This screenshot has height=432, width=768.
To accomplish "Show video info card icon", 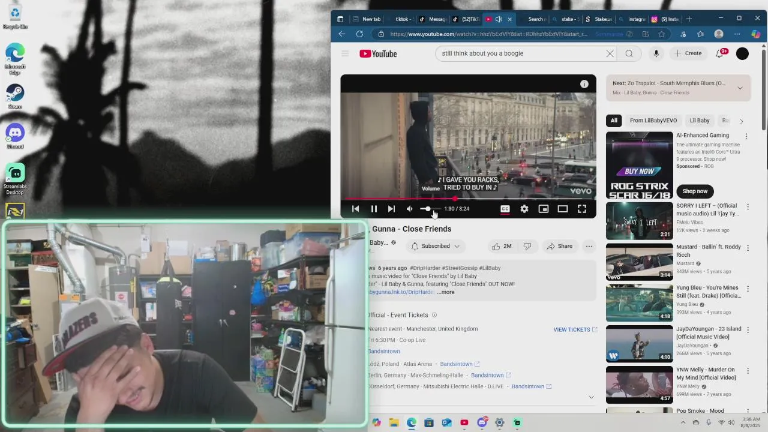I will [584, 84].
